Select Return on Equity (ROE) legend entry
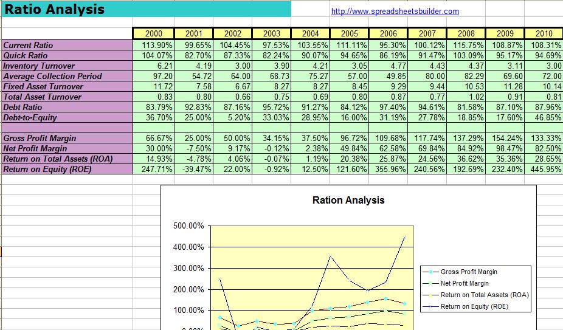 tap(466, 306)
